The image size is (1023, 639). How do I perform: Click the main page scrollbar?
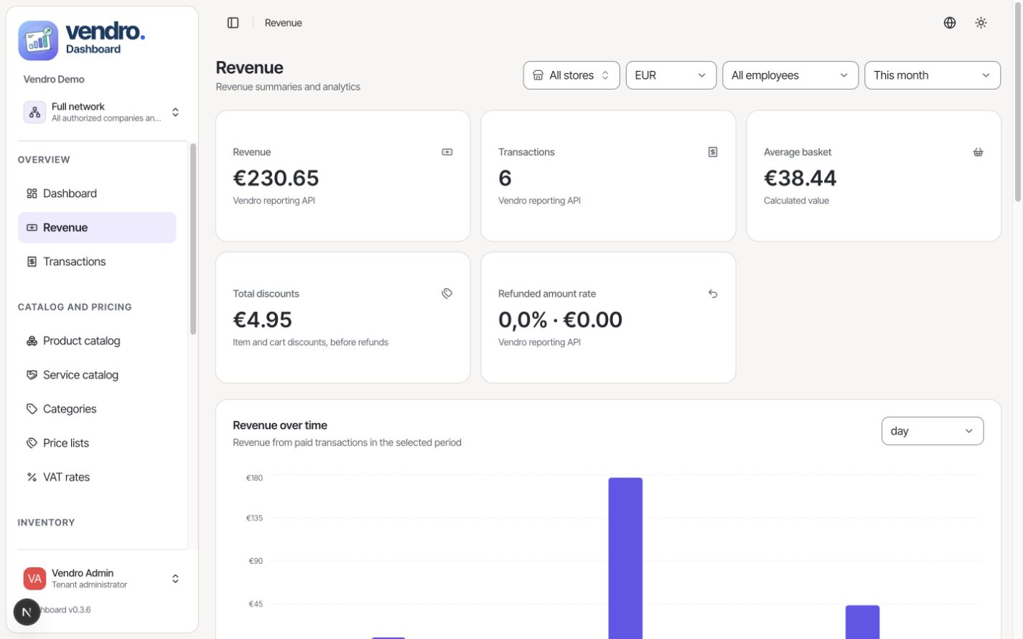click(1018, 100)
